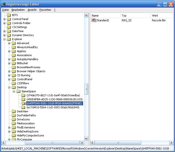The image size is (175, 152).
Task: Click the Recycle Bin value data
Action: click(159, 20)
